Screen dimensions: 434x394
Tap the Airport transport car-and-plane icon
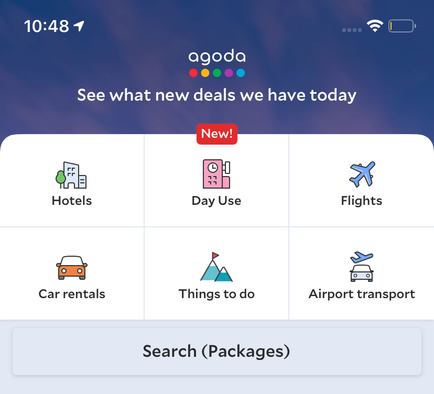click(362, 267)
